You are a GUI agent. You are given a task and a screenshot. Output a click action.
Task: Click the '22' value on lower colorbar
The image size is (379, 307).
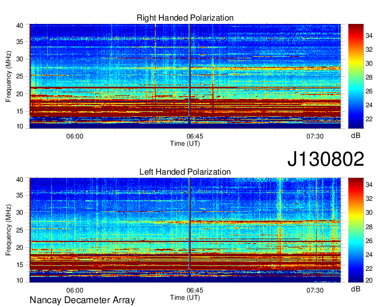369,269
